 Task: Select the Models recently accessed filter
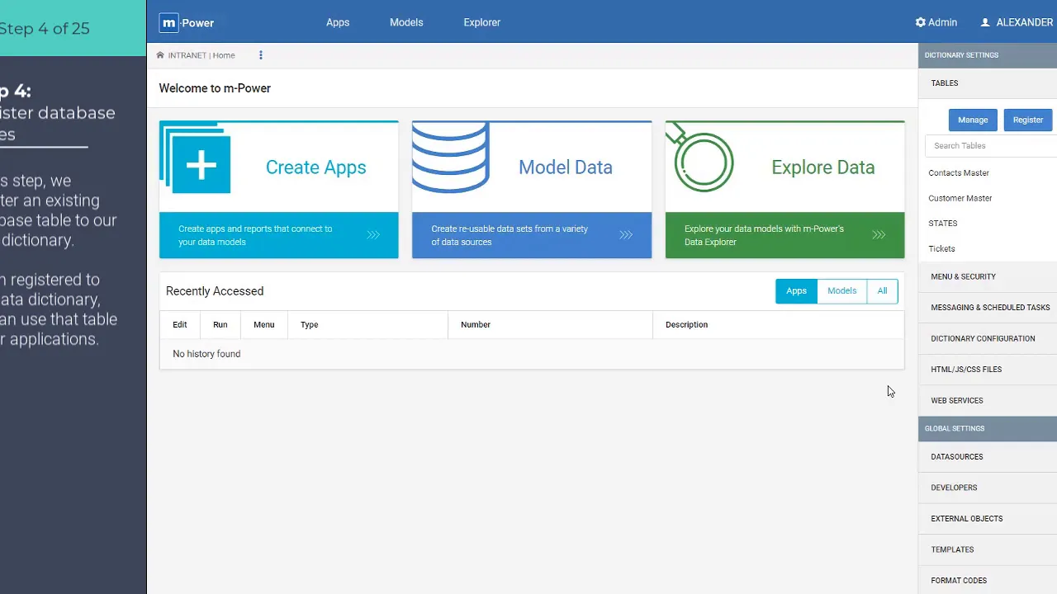coord(842,290)
